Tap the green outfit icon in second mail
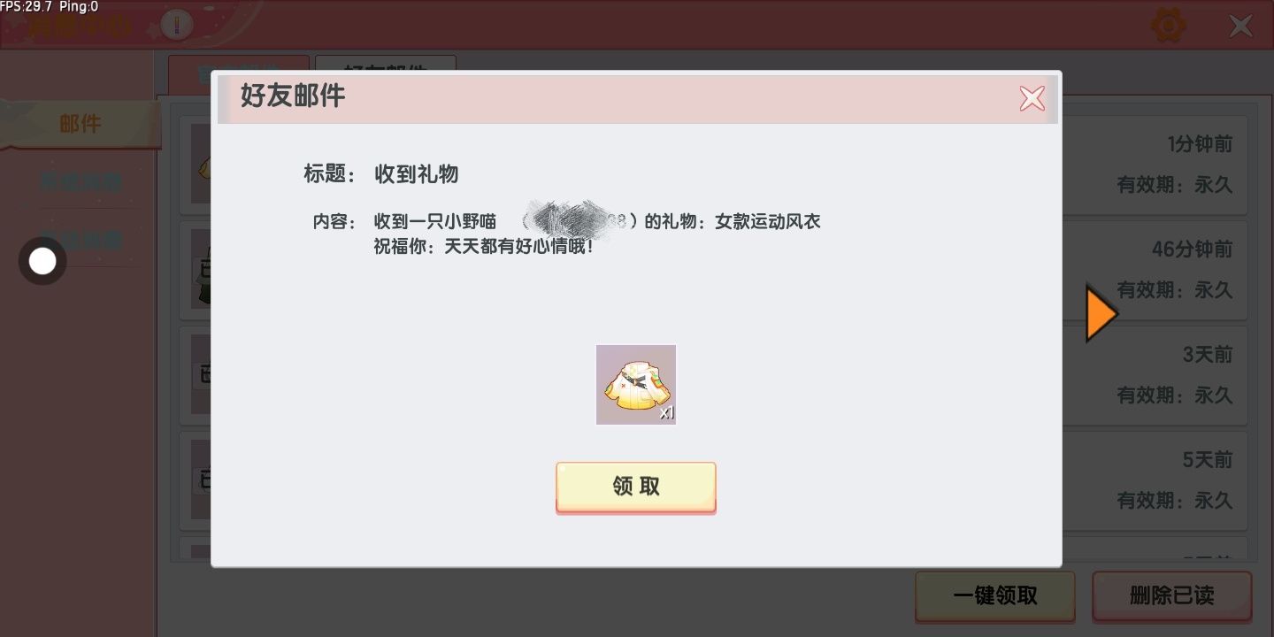 point(202,270)
